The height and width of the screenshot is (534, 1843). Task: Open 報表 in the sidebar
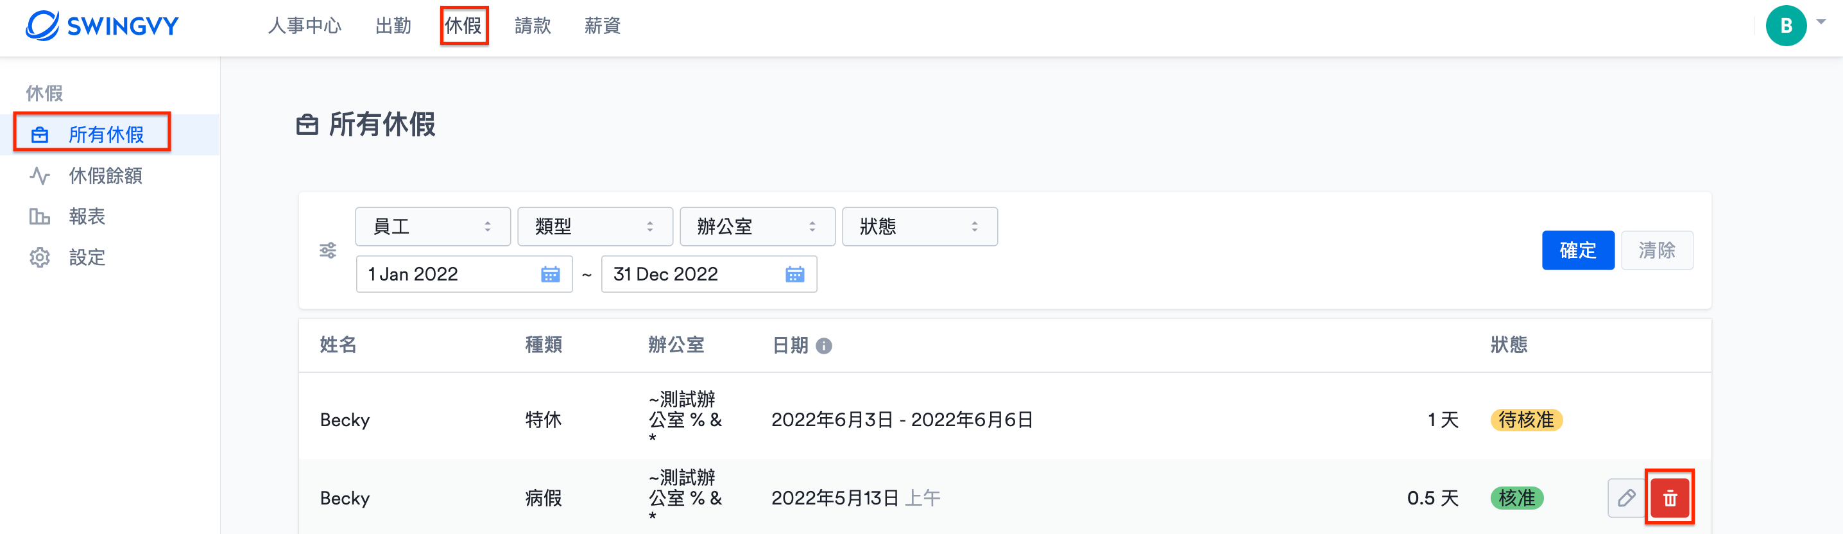point(87,216)
